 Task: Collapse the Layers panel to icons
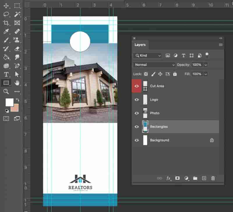(221, 38)
